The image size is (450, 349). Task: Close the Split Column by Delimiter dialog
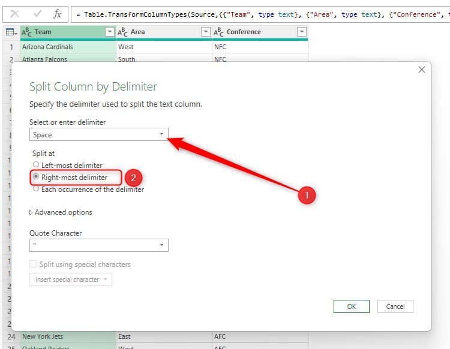pyautogui.click(x=421, y=70)
